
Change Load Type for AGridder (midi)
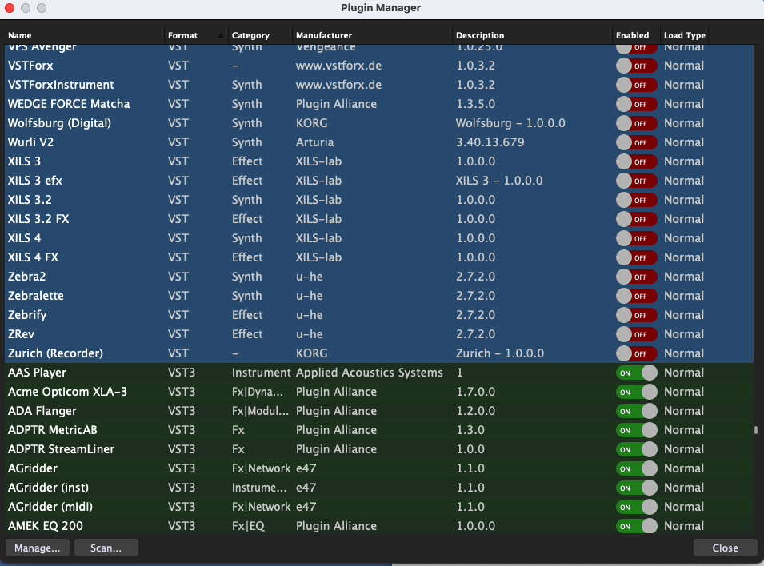[684, 507]
